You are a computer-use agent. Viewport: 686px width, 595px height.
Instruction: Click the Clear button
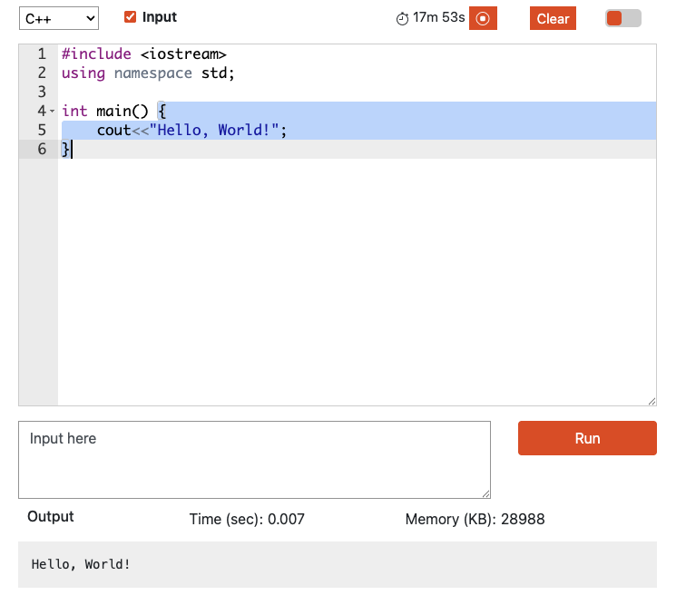[x=553, y=18]
